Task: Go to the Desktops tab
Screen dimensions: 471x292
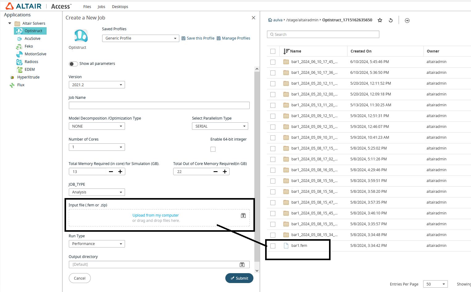Action: pos(120,7)
